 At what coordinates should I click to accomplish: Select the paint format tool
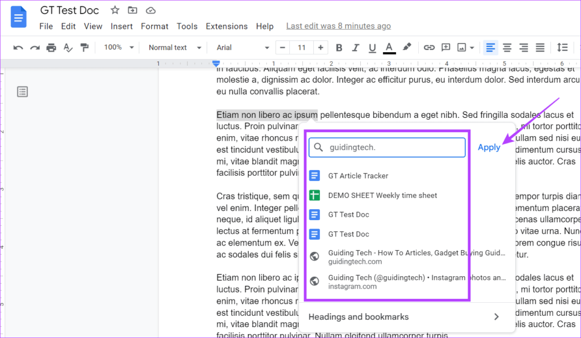85,48
